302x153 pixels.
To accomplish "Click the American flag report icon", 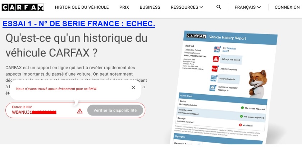I will click(217, 49).
